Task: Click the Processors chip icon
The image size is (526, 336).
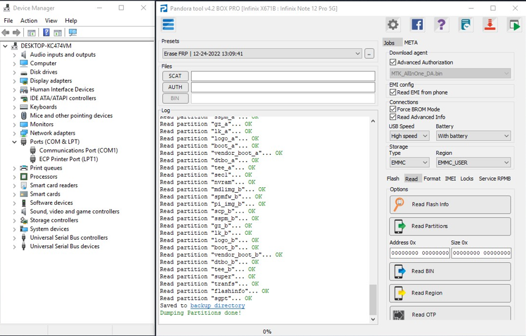Action: point(23,176)
